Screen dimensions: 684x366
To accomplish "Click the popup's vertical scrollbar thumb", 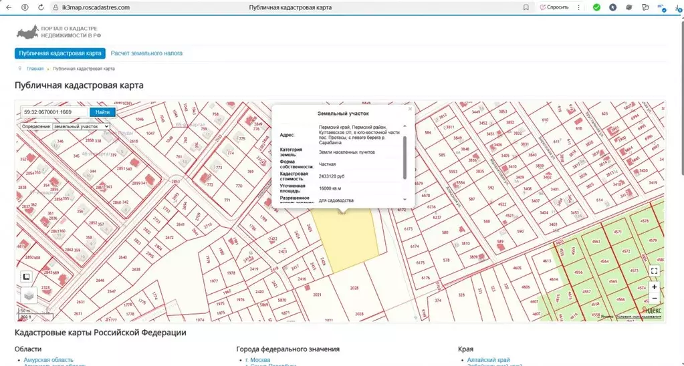I will (405, 158).
